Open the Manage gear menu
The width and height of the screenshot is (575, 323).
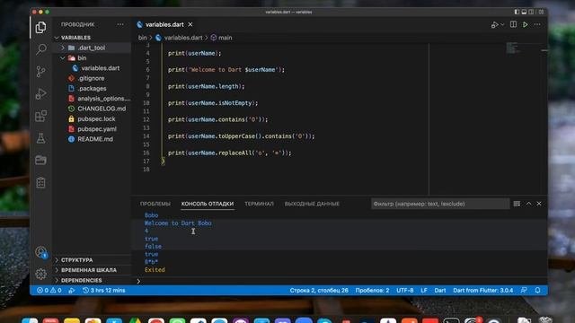(40, 274)
